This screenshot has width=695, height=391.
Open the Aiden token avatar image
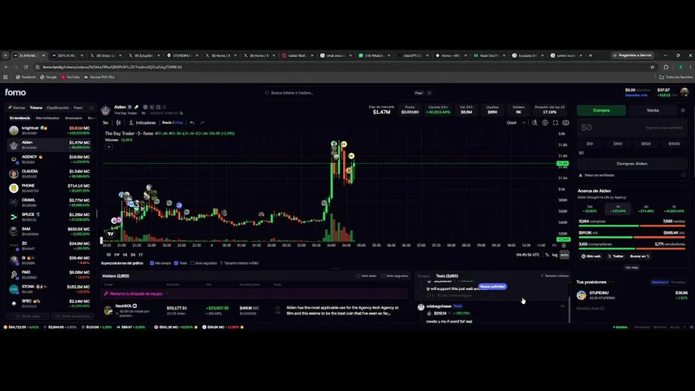click(105, 109)
